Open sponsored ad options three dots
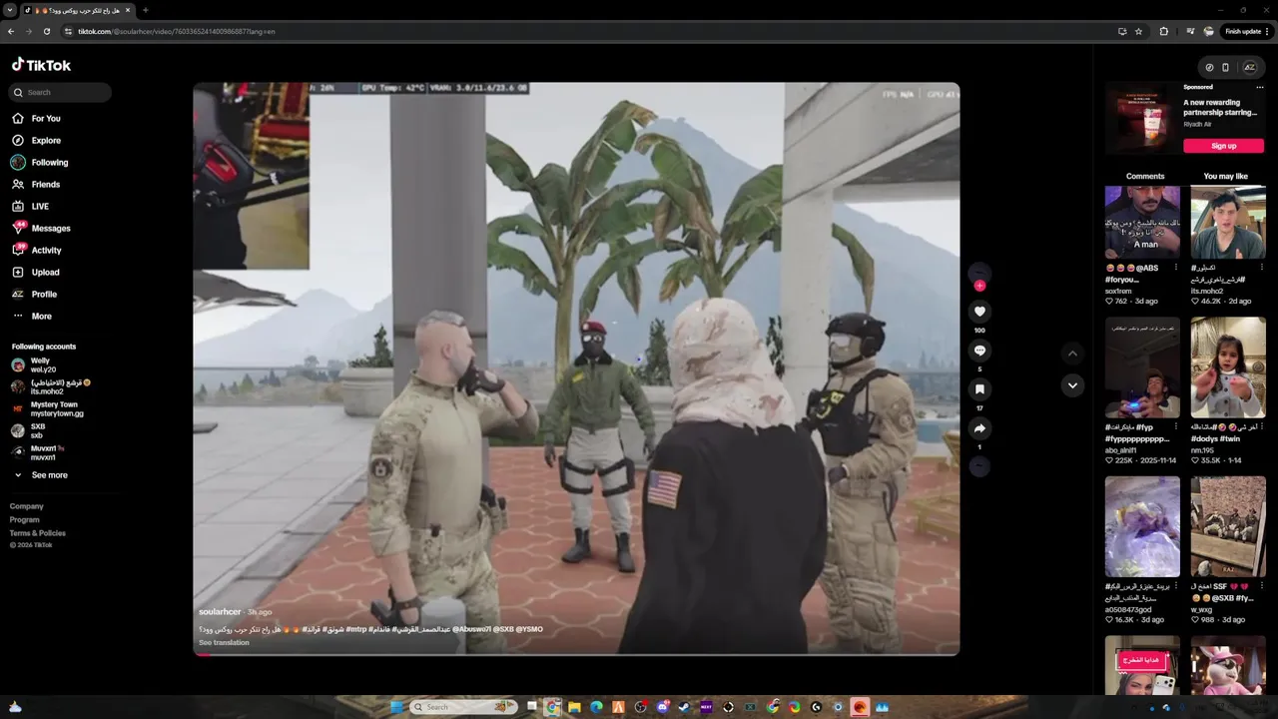1278x719 pixels. pyautogui.click(x=1259, y=87)
